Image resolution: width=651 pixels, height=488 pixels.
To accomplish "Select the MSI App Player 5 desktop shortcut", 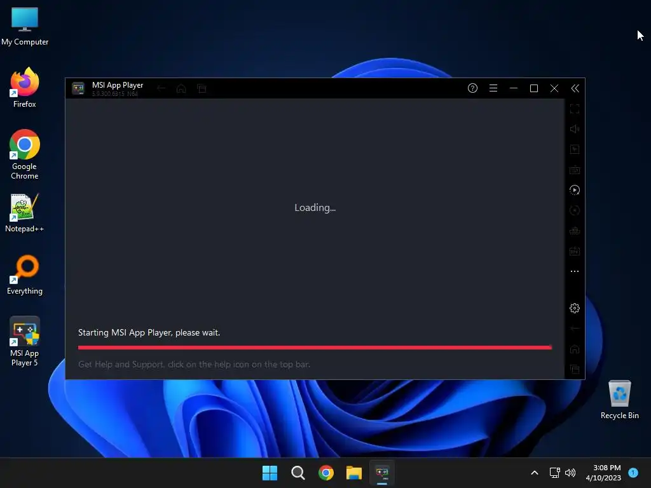I will [25, 341].
